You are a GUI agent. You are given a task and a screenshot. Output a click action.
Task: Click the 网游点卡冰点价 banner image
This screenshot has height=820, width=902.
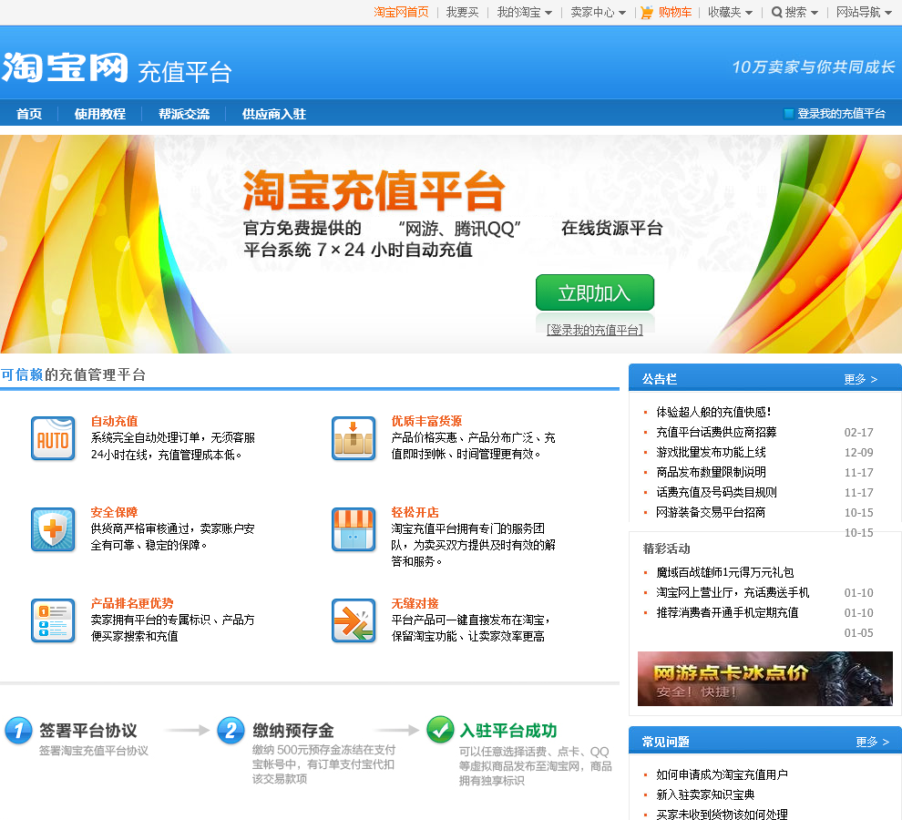765,679
